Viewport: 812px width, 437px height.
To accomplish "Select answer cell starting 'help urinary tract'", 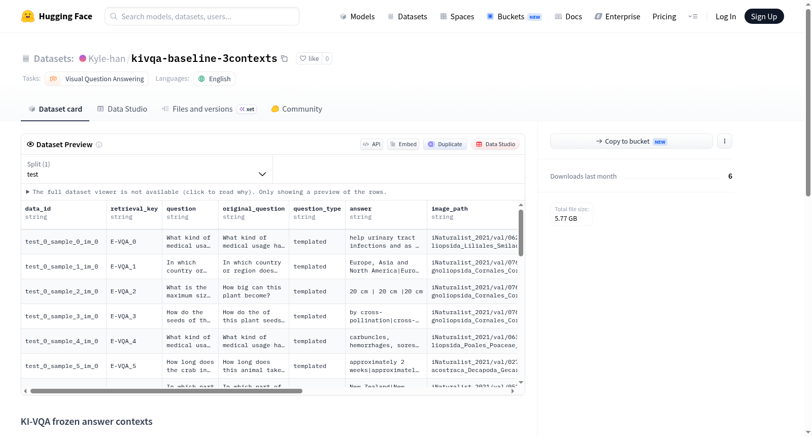I will click(386, 242).
